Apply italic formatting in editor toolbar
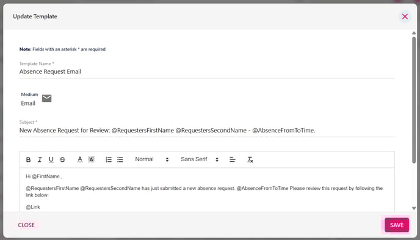This screenshot has height=240, width=420. coord(40,159)
